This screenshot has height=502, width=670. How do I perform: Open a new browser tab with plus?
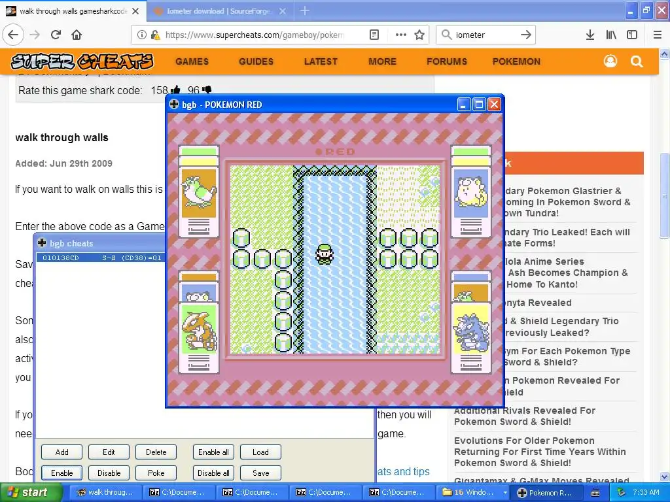coord(305,10)
